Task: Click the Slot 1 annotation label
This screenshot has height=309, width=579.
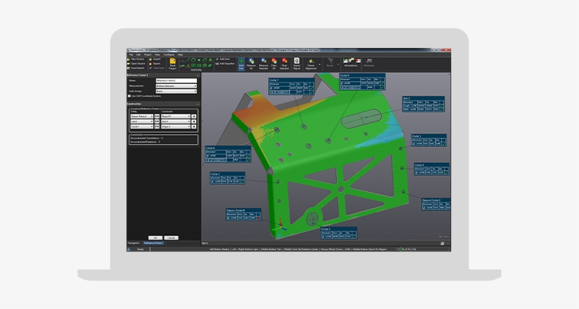Action: pyautogui.click(x=423, y=104)
